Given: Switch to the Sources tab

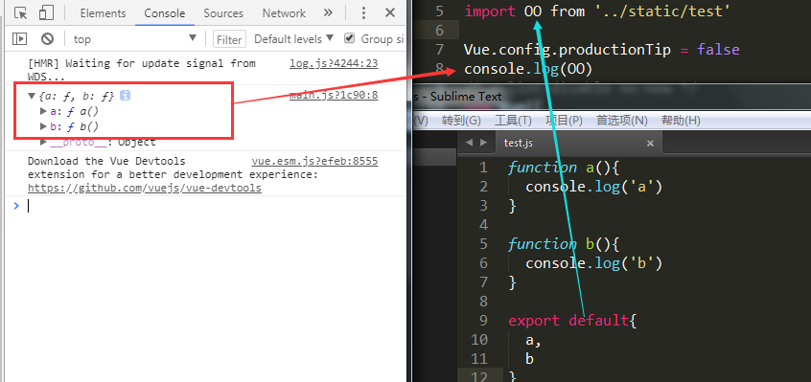Looking at the screenshot, I should (x=223, y=12).
